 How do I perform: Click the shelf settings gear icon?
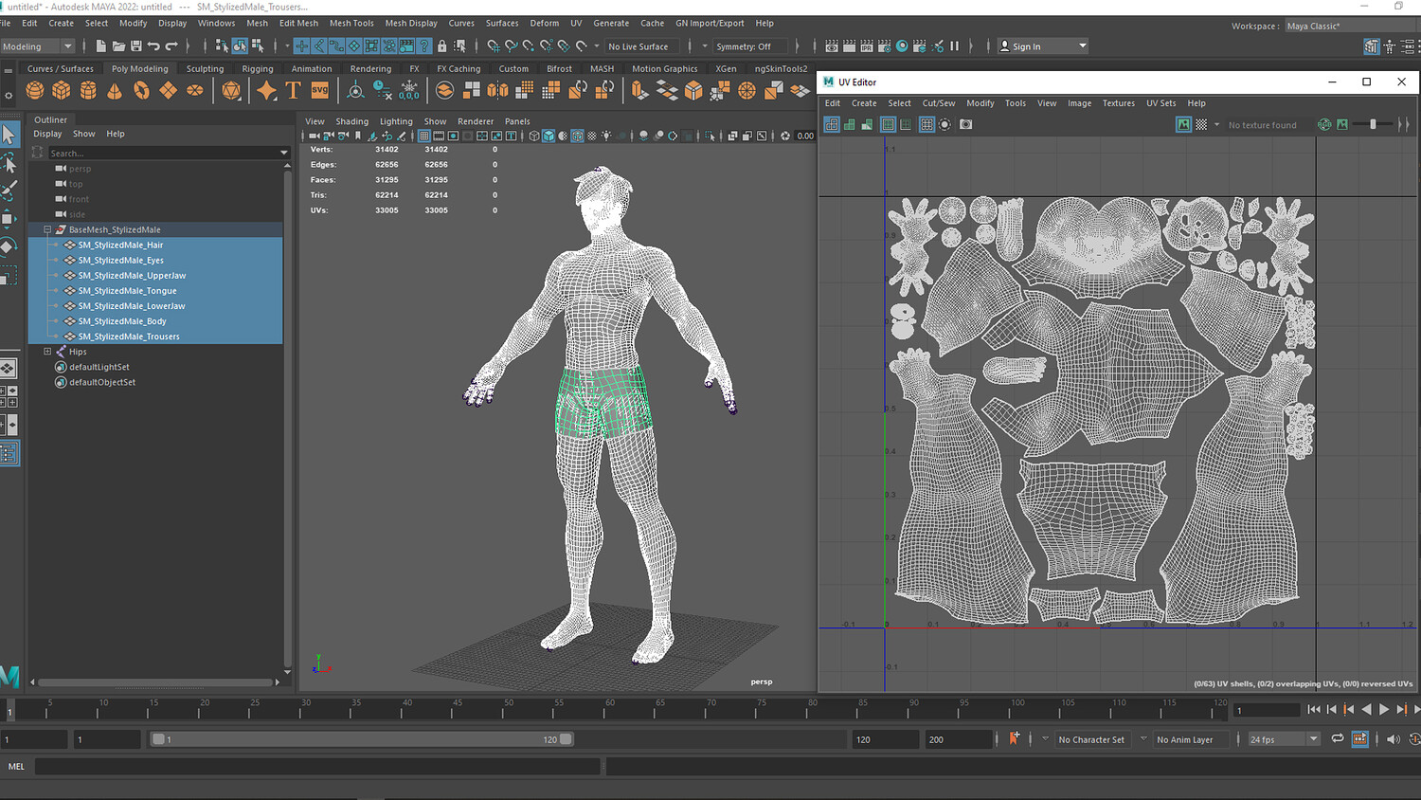tap(9, 95)
